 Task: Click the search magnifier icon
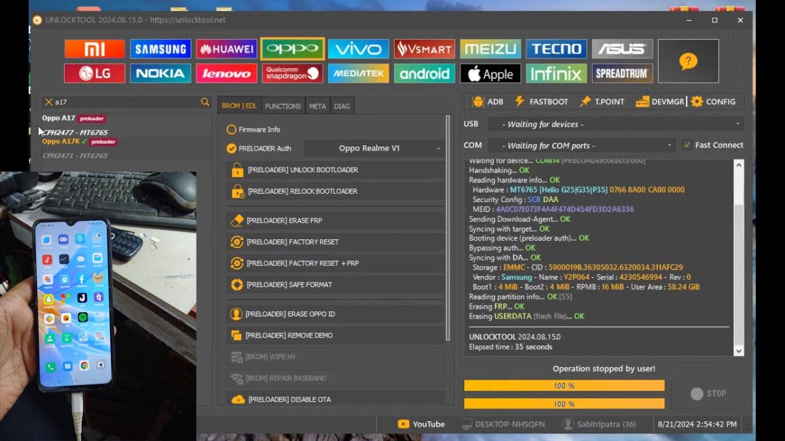pyautogui.click(x=205, y=102)
